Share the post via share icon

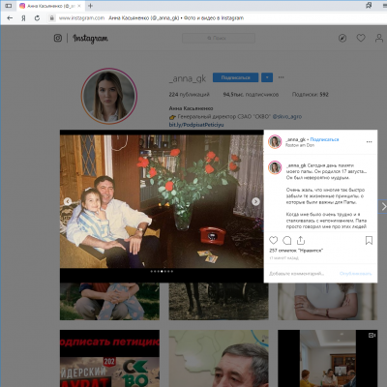(x=301, y=240)
